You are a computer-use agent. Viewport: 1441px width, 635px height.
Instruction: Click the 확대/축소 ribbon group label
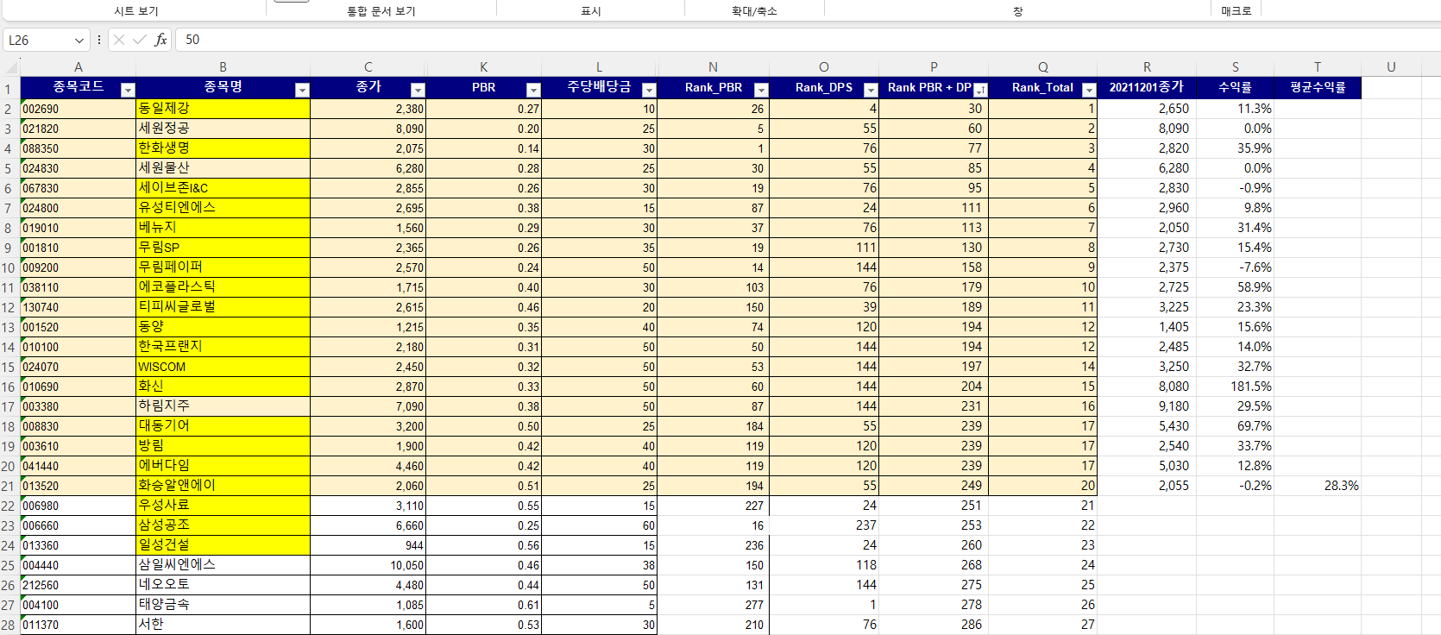pyautogui.click(x=755, y=11)
